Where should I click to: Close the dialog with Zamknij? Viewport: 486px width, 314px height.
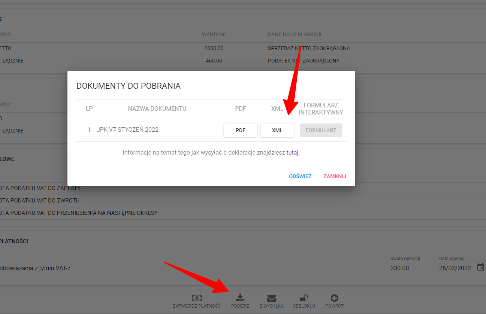[x=335, y=176]
